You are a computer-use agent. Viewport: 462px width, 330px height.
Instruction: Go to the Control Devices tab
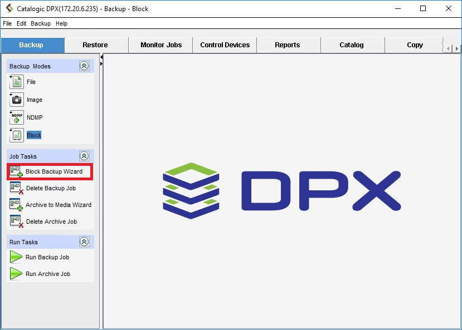pos(225,45)
